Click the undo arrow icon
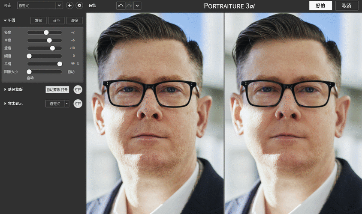This screenshot has height=214, width=362. click(121, 6)
